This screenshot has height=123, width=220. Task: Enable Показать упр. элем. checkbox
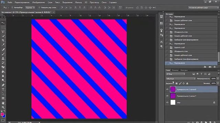pos(39,8)
